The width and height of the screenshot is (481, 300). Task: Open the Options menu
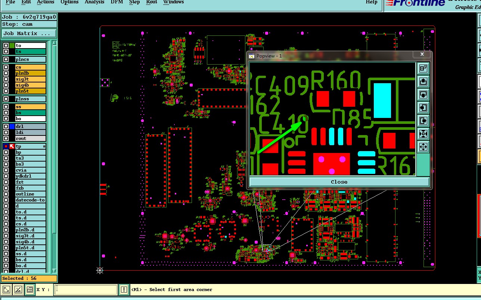click(x=69, y=2)
